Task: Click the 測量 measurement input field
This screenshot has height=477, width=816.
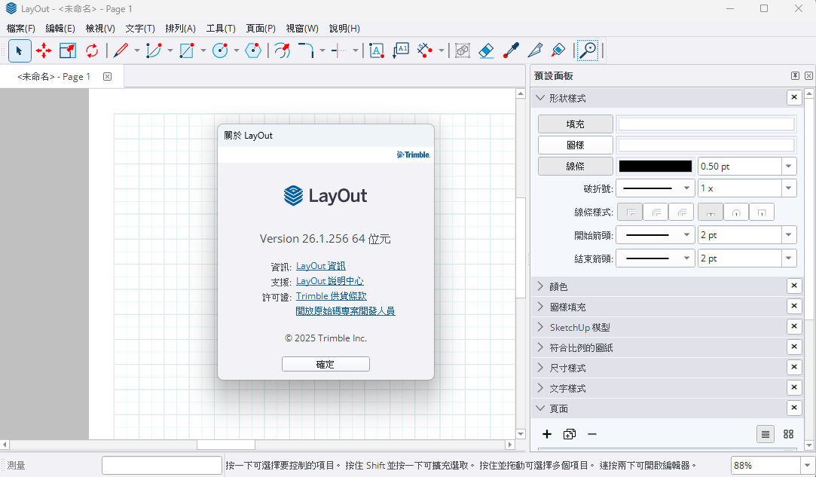Action: (x=162, y=466)
